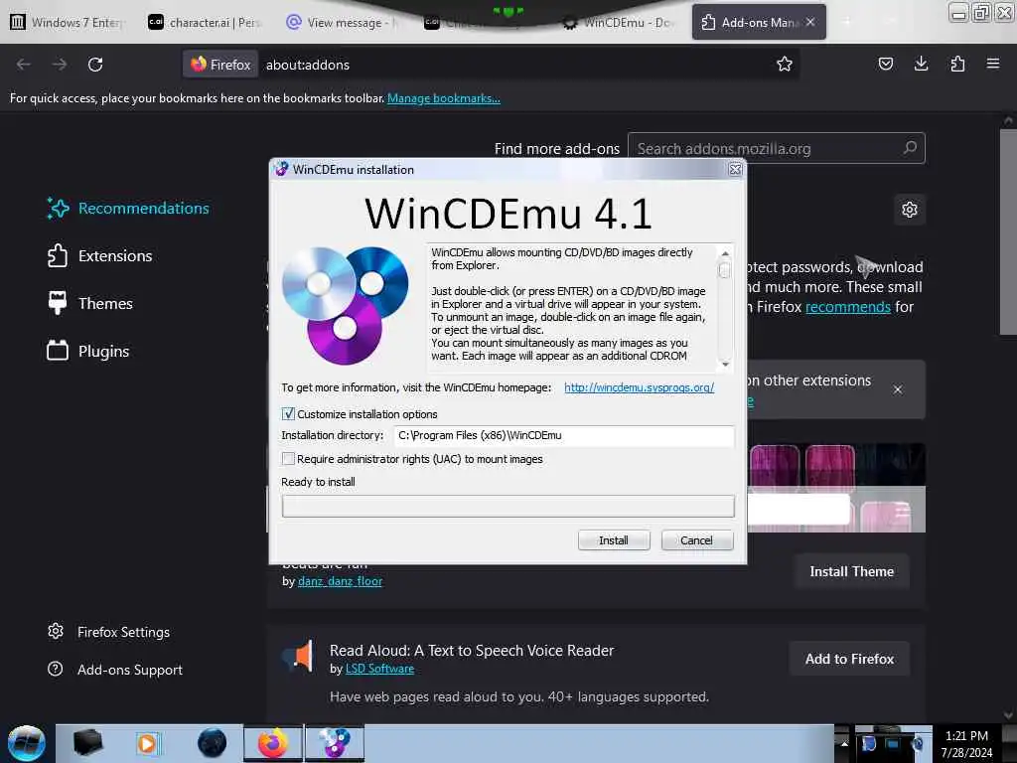Click the Read Aloud extension title
Viewport: 1017px width, 763px height.
(x=472, y=650)
